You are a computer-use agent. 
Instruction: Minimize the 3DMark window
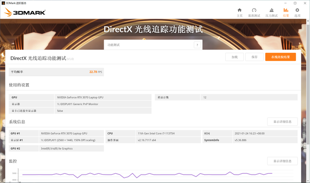(285, 3)
